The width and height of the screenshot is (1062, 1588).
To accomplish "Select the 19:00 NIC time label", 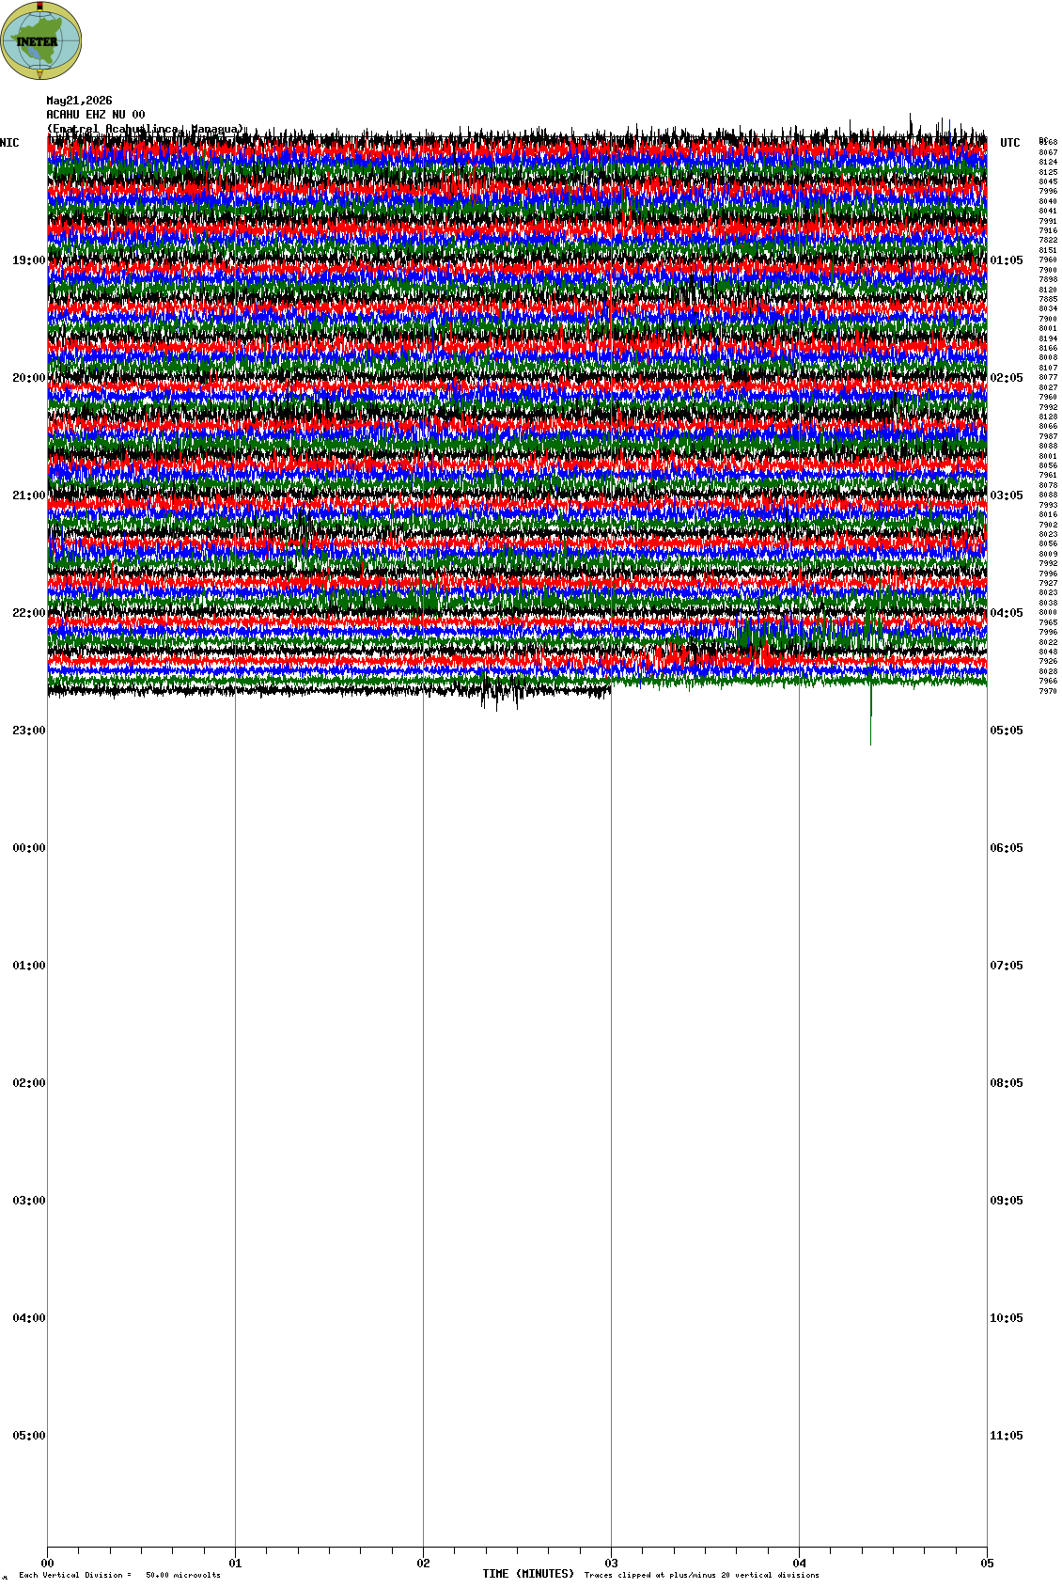I will [x=28, y=260].
